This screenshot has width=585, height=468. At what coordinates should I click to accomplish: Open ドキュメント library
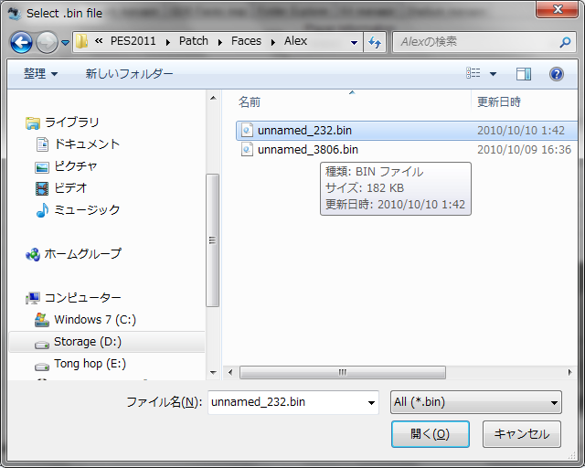click(x=87, y=144)
